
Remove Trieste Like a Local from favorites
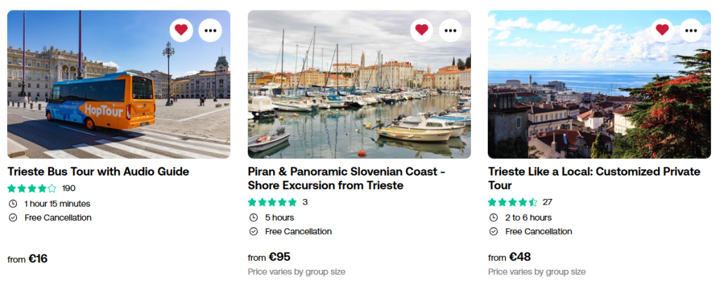pyautogui.click(x=662, y=30)
